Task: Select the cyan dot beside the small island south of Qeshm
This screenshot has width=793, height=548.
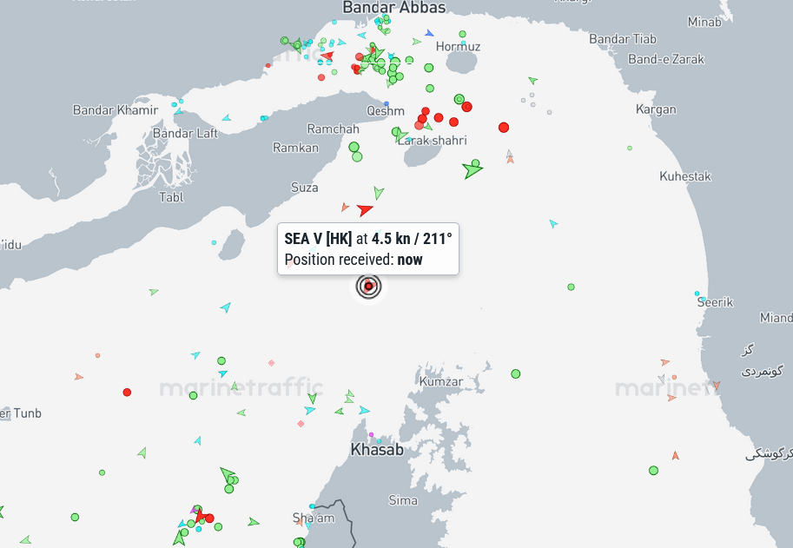Action: click(214, 242)
